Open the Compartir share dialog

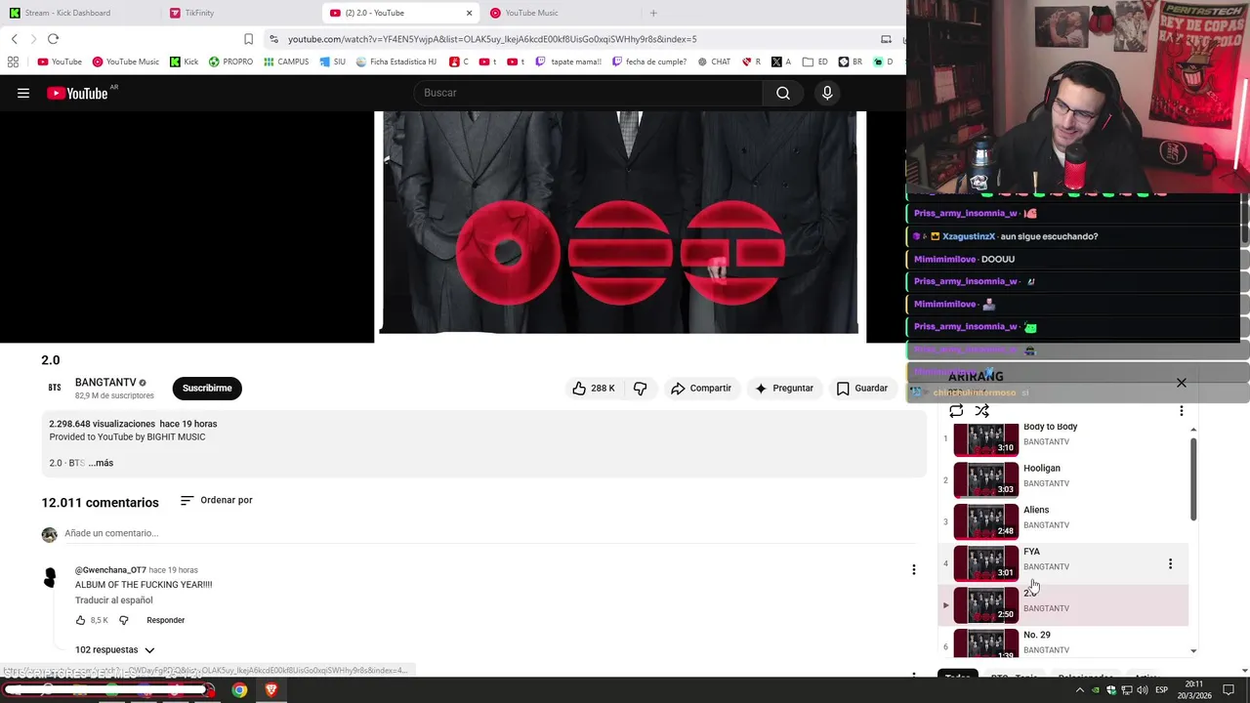700,388
